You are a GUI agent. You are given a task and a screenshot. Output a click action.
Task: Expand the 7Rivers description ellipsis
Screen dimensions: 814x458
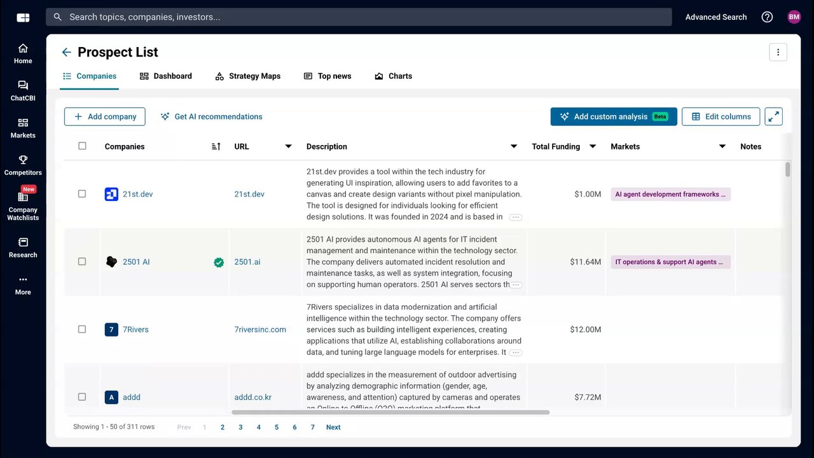point(516,352)
